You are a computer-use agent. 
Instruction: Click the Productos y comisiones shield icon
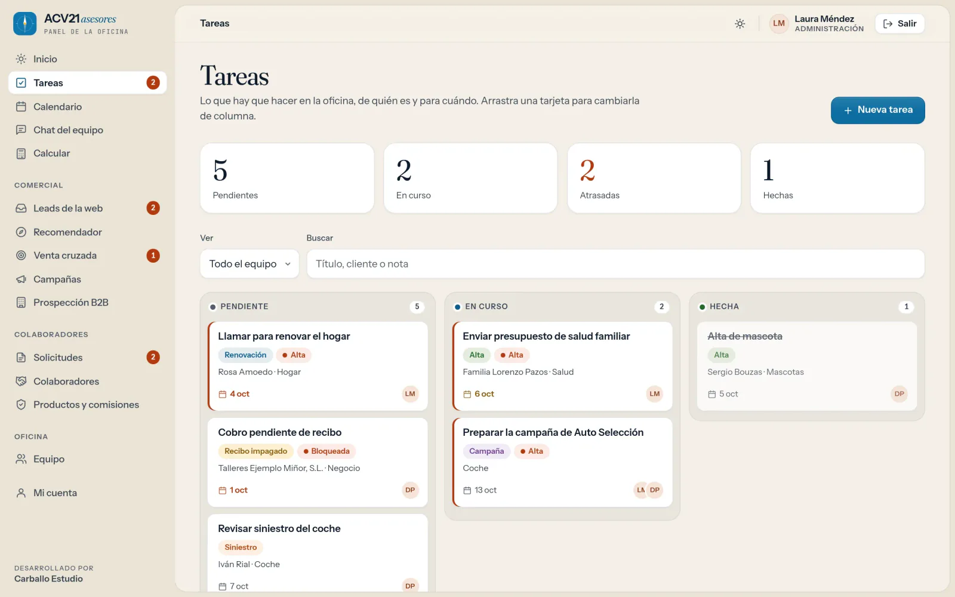click(21, 405)
